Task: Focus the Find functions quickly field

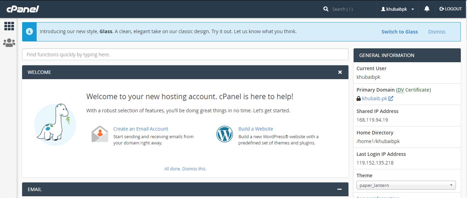Action: coord(185,55)
